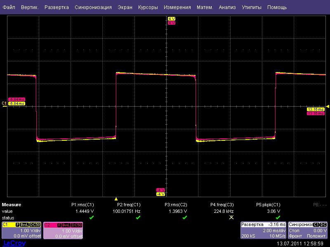Screen dimensions: 330x247
Task: Click the LeCroy logo in the bottom corner
Action: click(x=14, y=243)
